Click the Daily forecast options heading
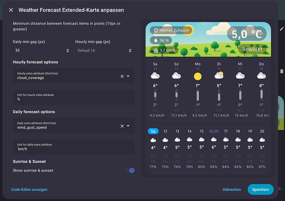This screenshot has height=201, width=285. 34,112
